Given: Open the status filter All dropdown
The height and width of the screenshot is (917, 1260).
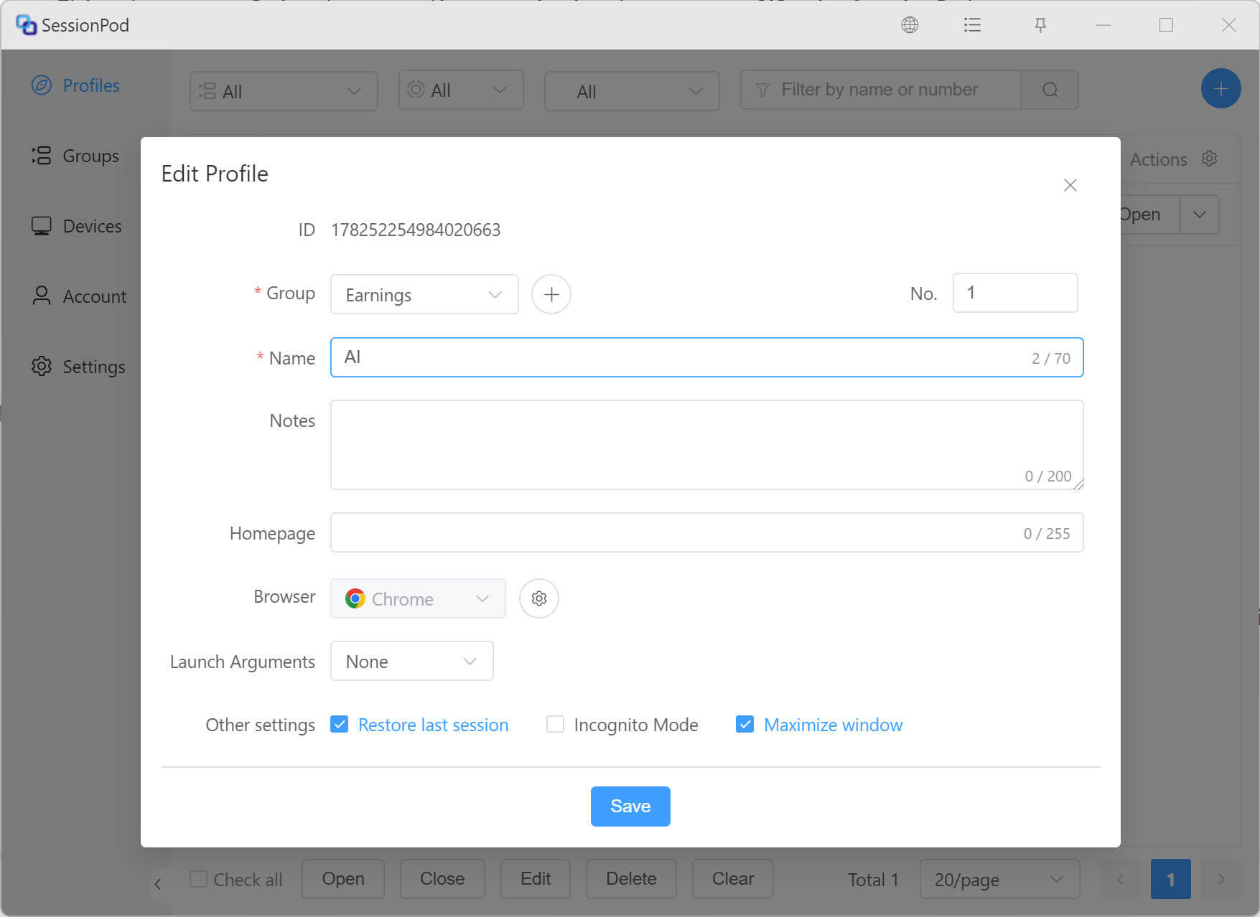Looking at the screenshot, I should tap(461, 90).
